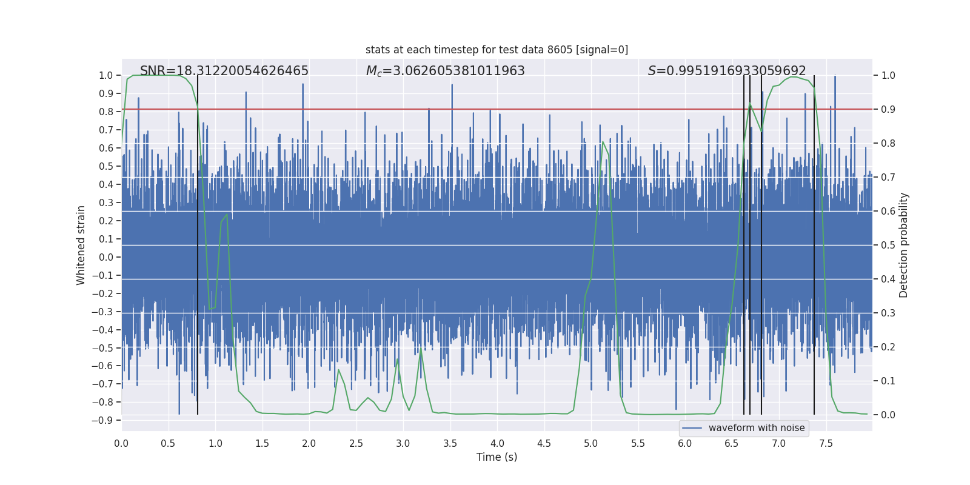The height and width of the screenshot is (485, 970).
Task: Click the −0.1 tick on the Whitened strain axis
Action: [x=102, y=275]
